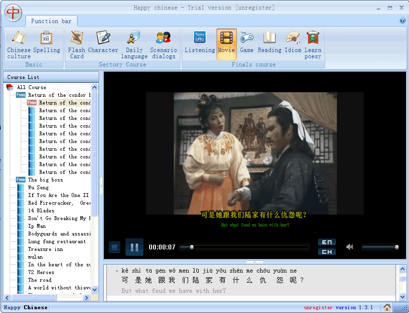
Task: Pause the movie playback
Action: click(x=134, y=247)
